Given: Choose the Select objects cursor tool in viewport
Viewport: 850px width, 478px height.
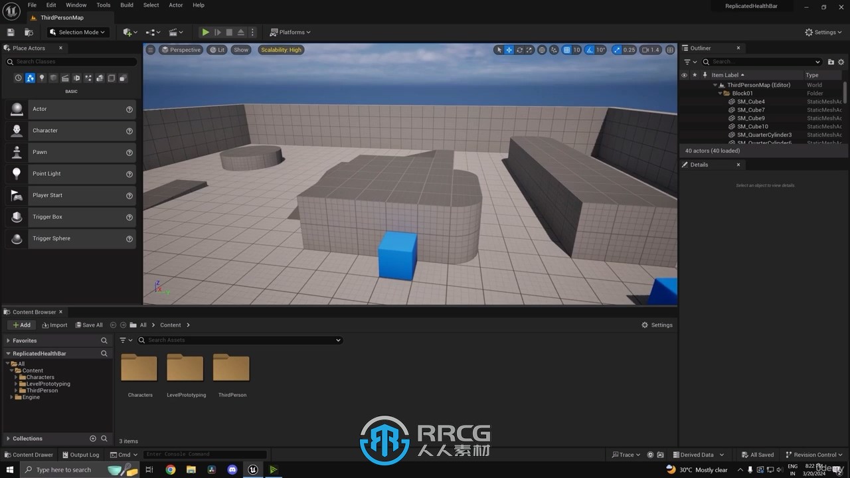Looking at the screenshot, I should click(x=499, y=50).
